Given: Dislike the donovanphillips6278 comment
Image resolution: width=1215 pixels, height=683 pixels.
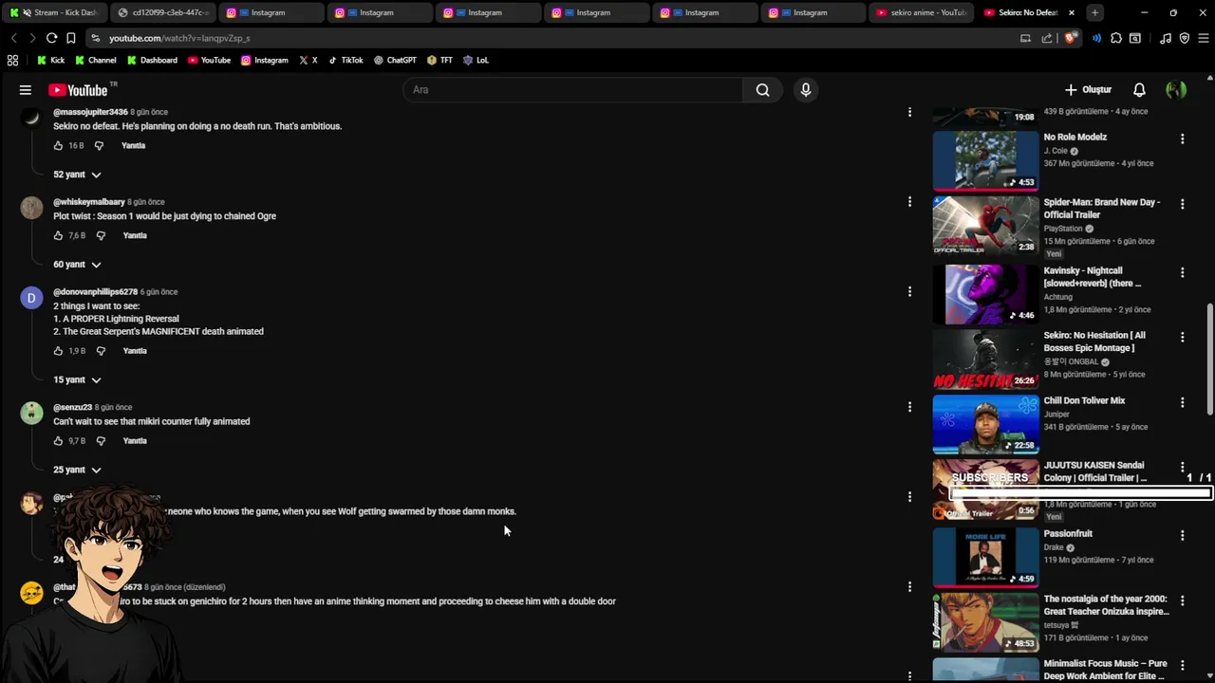Looking at the screenshot, I should 101,351.
